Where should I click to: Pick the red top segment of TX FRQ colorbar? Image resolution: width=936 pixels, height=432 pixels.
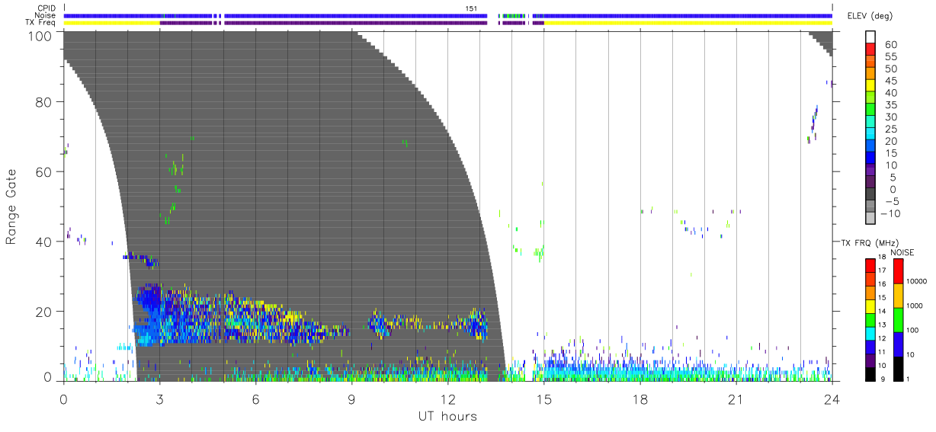tap(870, 265)
